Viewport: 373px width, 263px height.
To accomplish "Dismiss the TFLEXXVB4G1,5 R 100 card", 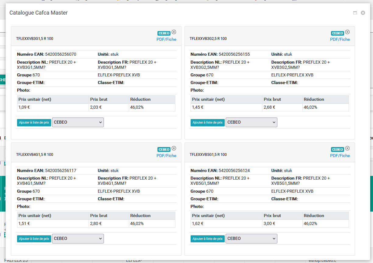I will coord(174,148).
